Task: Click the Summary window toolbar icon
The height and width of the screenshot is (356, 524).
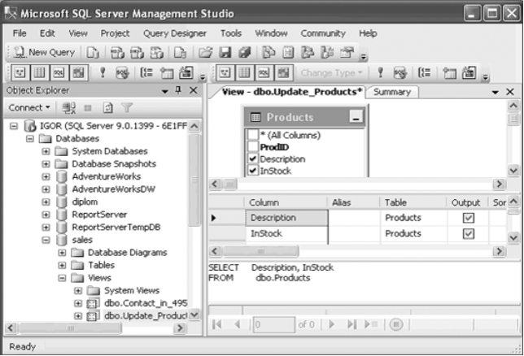Action: (288, 53)
